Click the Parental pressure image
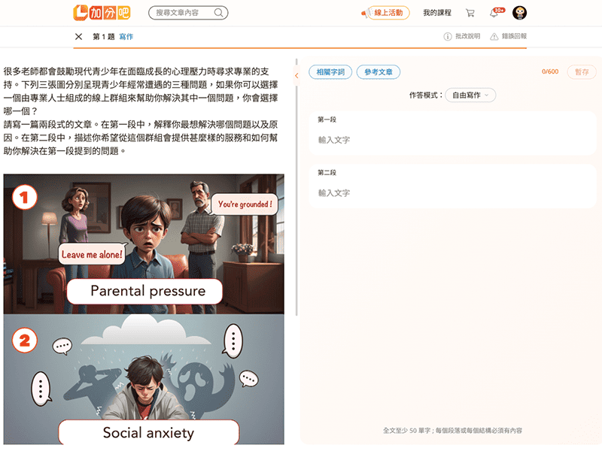602x451 pixels. coord(144,244)
